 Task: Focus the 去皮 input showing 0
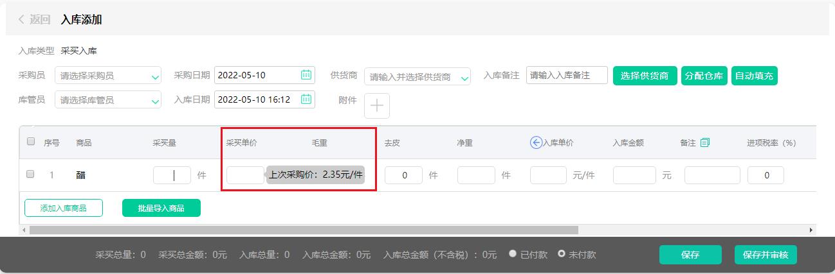coord(403,175)
